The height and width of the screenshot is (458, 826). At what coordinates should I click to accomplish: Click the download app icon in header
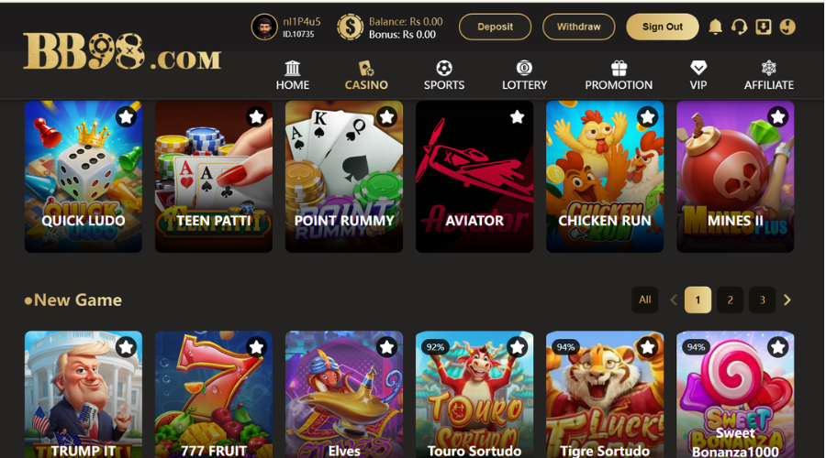[764, 27]
